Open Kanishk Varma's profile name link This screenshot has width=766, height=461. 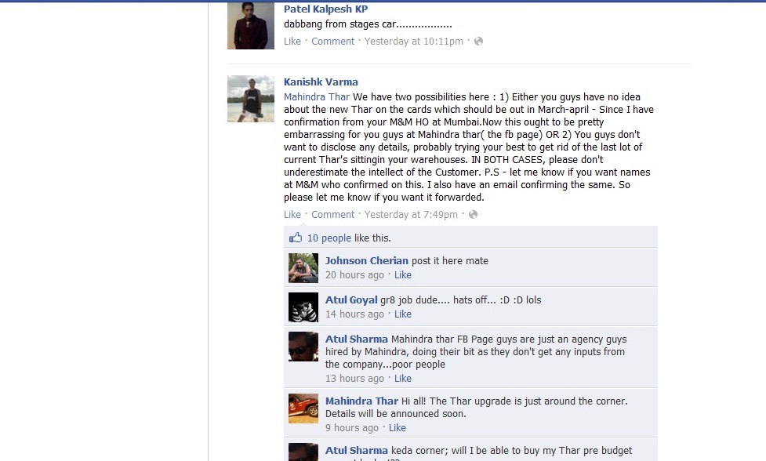[321, 82]
